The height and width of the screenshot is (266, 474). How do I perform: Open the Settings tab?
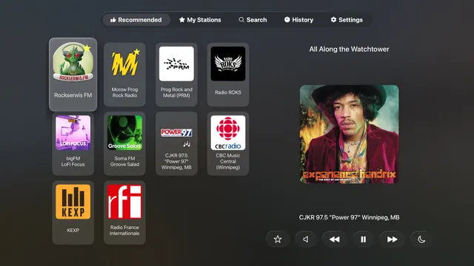(x=347, y=20)
